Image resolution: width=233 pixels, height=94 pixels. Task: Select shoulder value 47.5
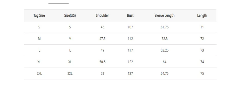point(102,39)
